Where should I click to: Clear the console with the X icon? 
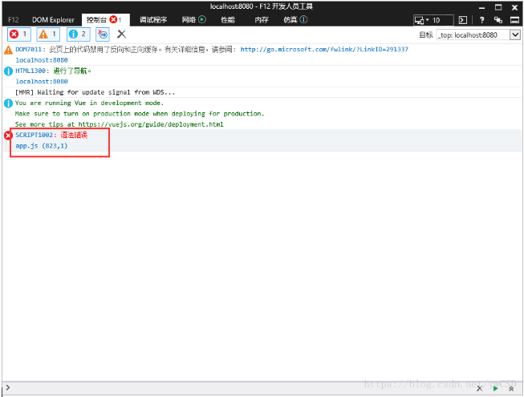pyautogui.click(x=121, y=34)
